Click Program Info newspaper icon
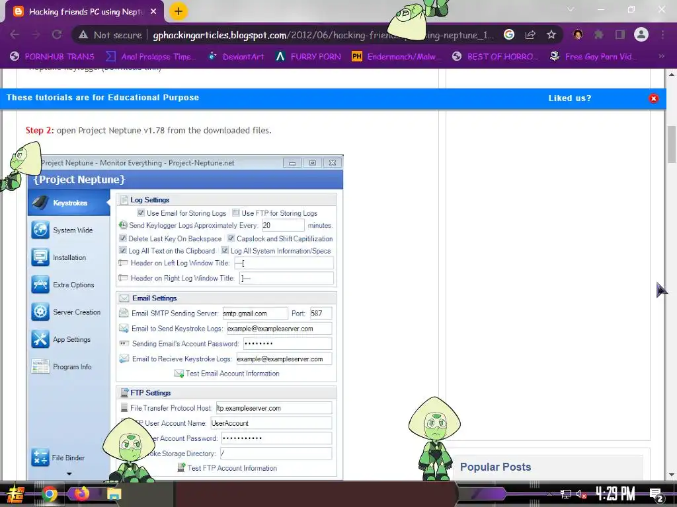Image resolution: width=677 pixels, height=507 pixels. pyautogui.click(x=40, y=366)
